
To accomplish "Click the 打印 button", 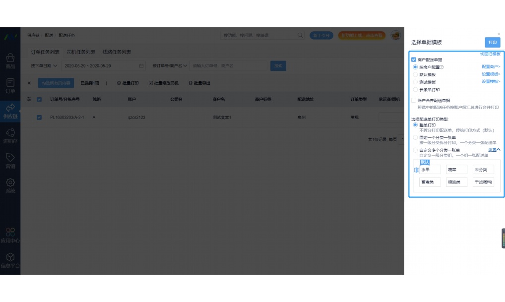I will pyautogui.click(x=492, y=42).
